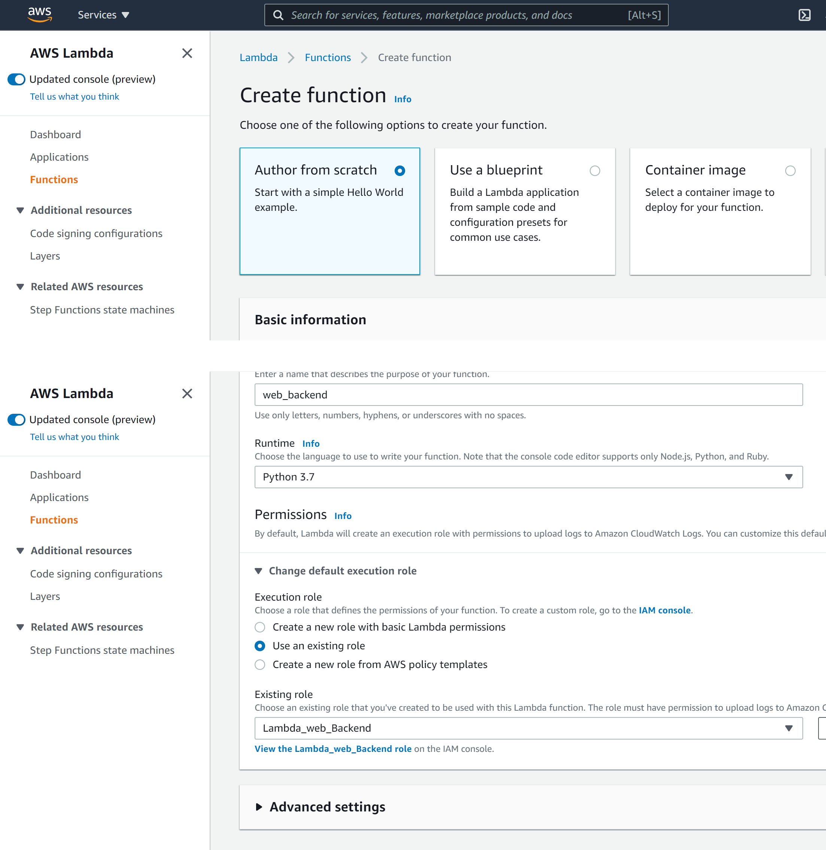Click the Lambda Dashboard icon
This screenshot has height=850, width=826.
pyautogui.click(x=55, y=134)
